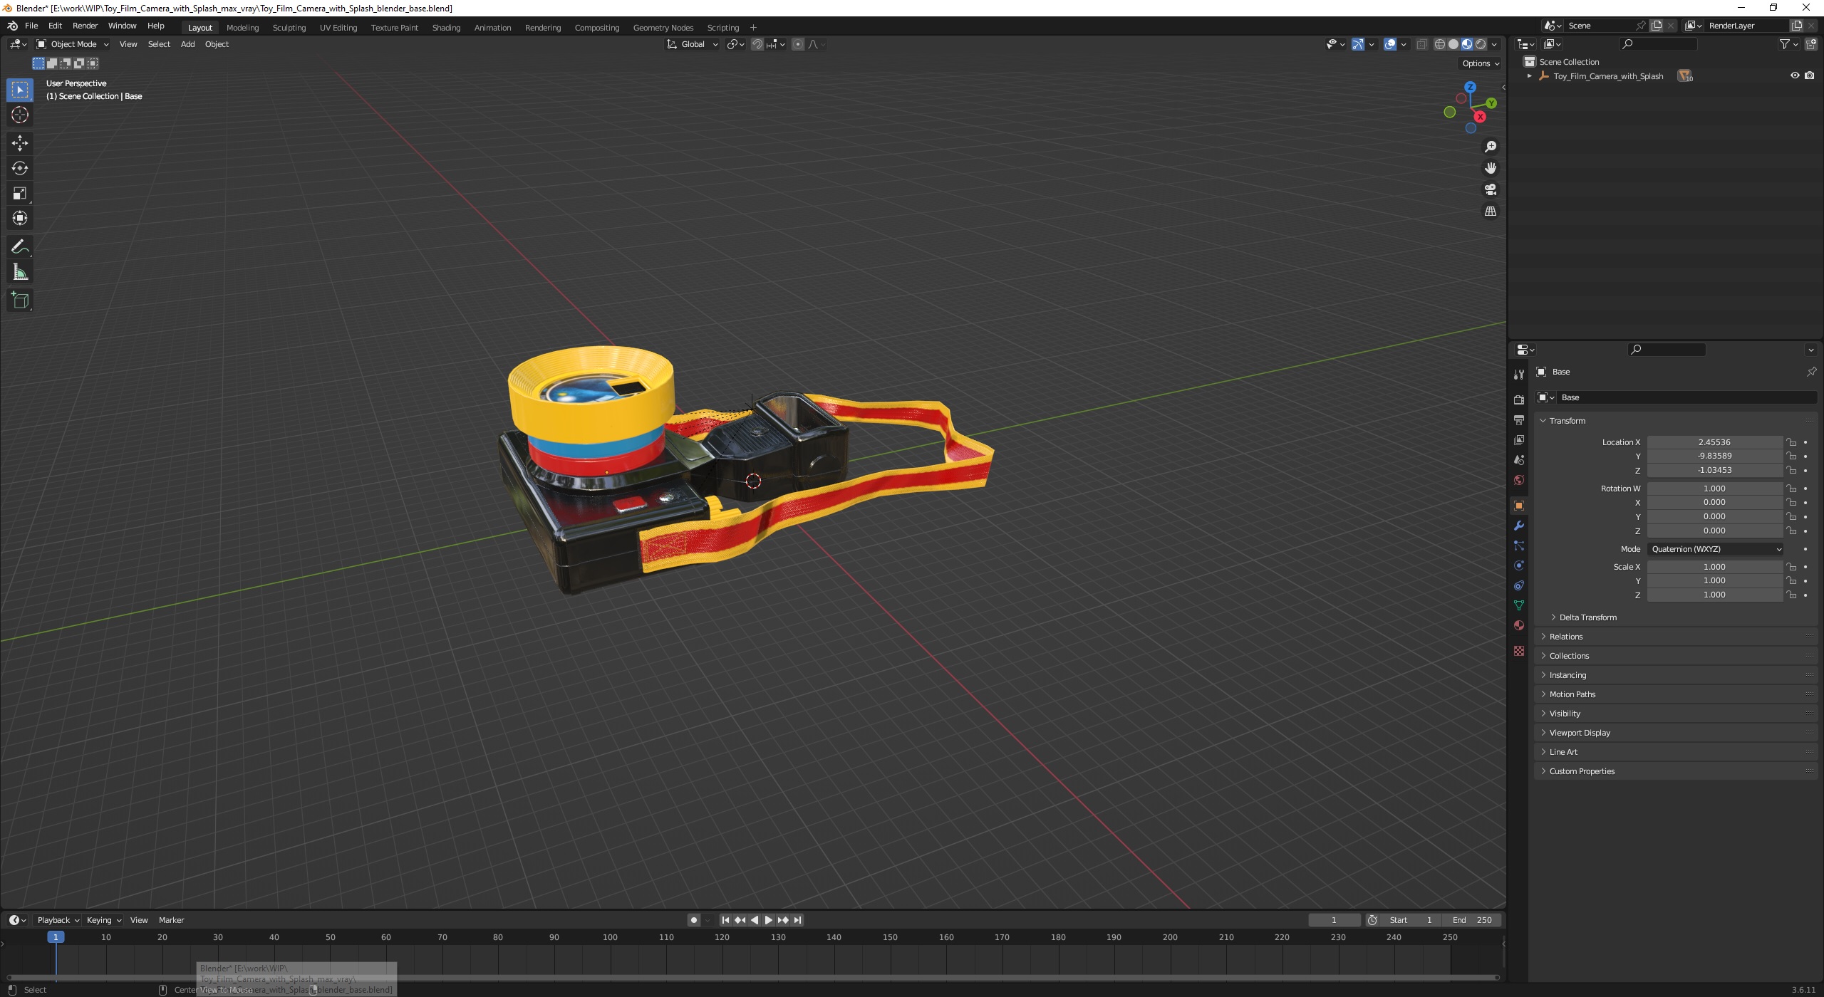Image resolution: width=1824 pixels, height=997 pixels.
Task: Add a new collection in the outliner
Action: 1810,44
